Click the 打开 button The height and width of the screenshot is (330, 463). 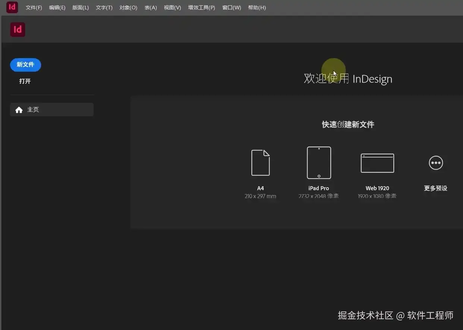25,81
